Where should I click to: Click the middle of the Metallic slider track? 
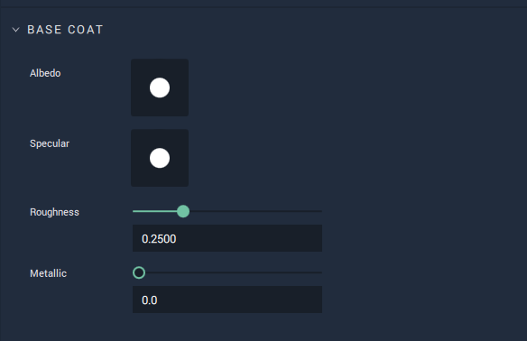point(227,272)
